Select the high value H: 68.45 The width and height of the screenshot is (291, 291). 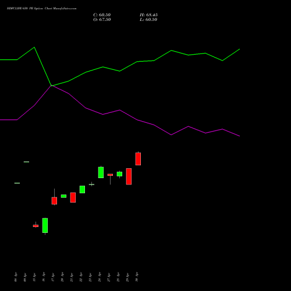point(148,15)
